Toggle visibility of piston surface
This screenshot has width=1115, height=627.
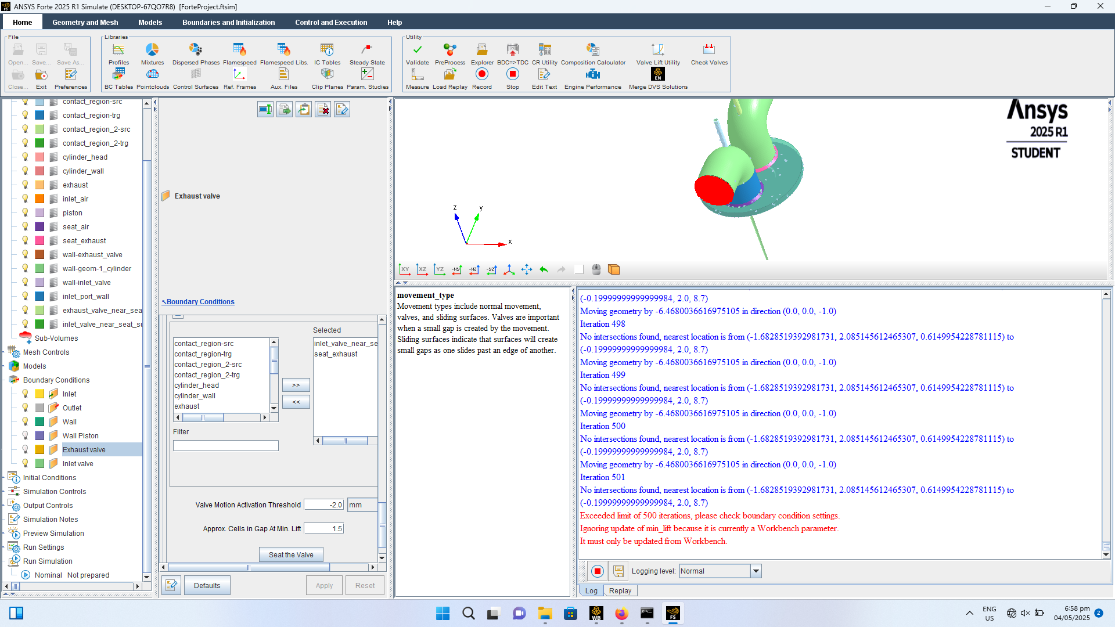(x=25, y=212)
